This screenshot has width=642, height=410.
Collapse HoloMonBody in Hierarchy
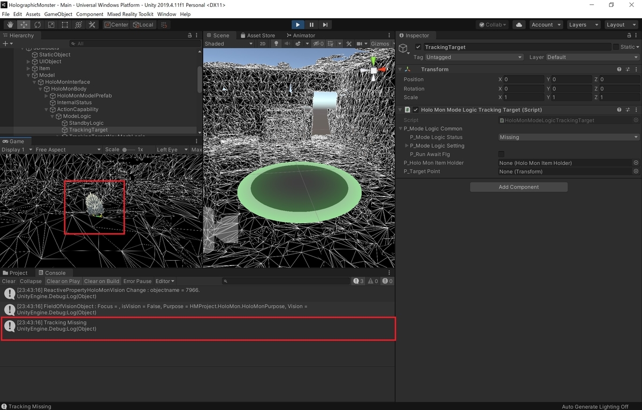(41, 89)
